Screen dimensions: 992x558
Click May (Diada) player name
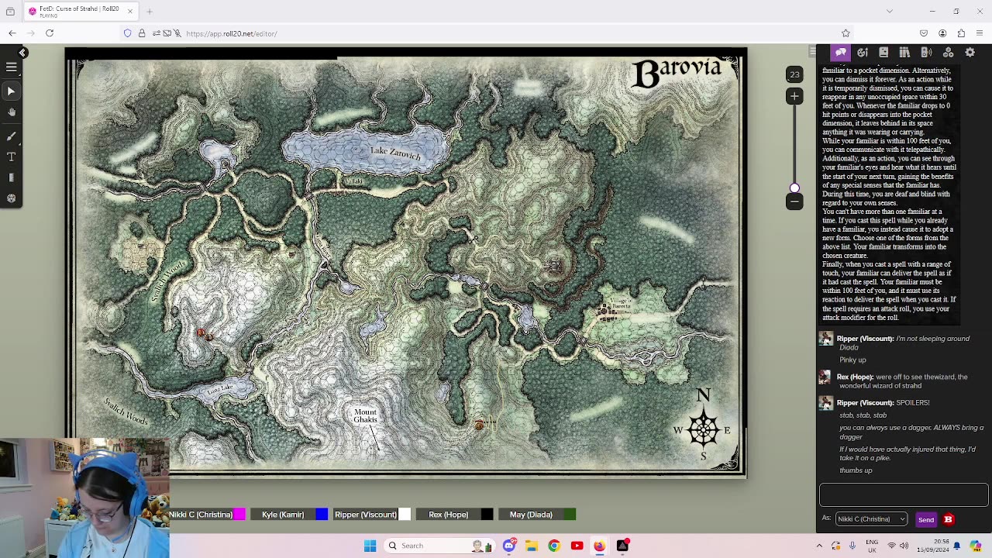531,515
